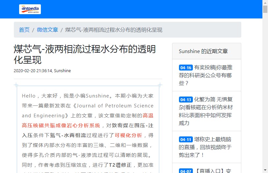Click the 04-13 date badge
Image resolution: width=268 pixels, height=173 pixels.
pyautogui.click(x=186, y=100)
